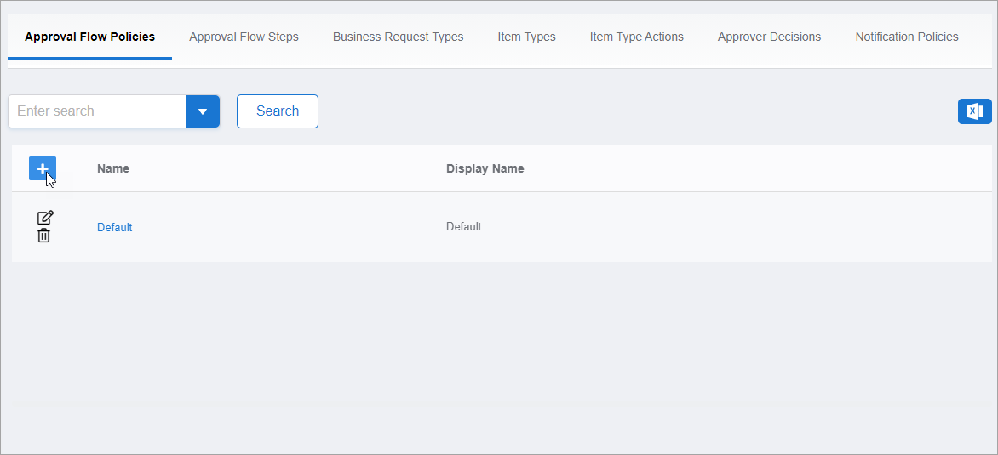The height and width of the screenshot is (455, 998).
Task: Focus the Enter search text field
Action: click(x=96, y=111)
